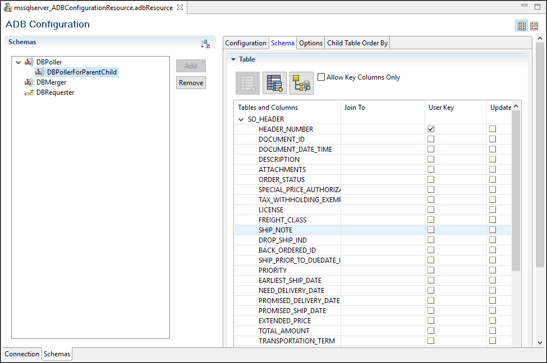This screenshot has height=363, width=547.
Task: Click the add table with plus icon
Action: 274,83
